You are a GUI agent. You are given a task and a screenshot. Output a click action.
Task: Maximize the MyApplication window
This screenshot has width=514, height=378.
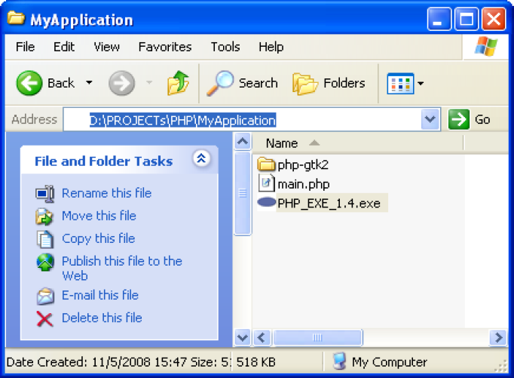click(x=466, y=19)
